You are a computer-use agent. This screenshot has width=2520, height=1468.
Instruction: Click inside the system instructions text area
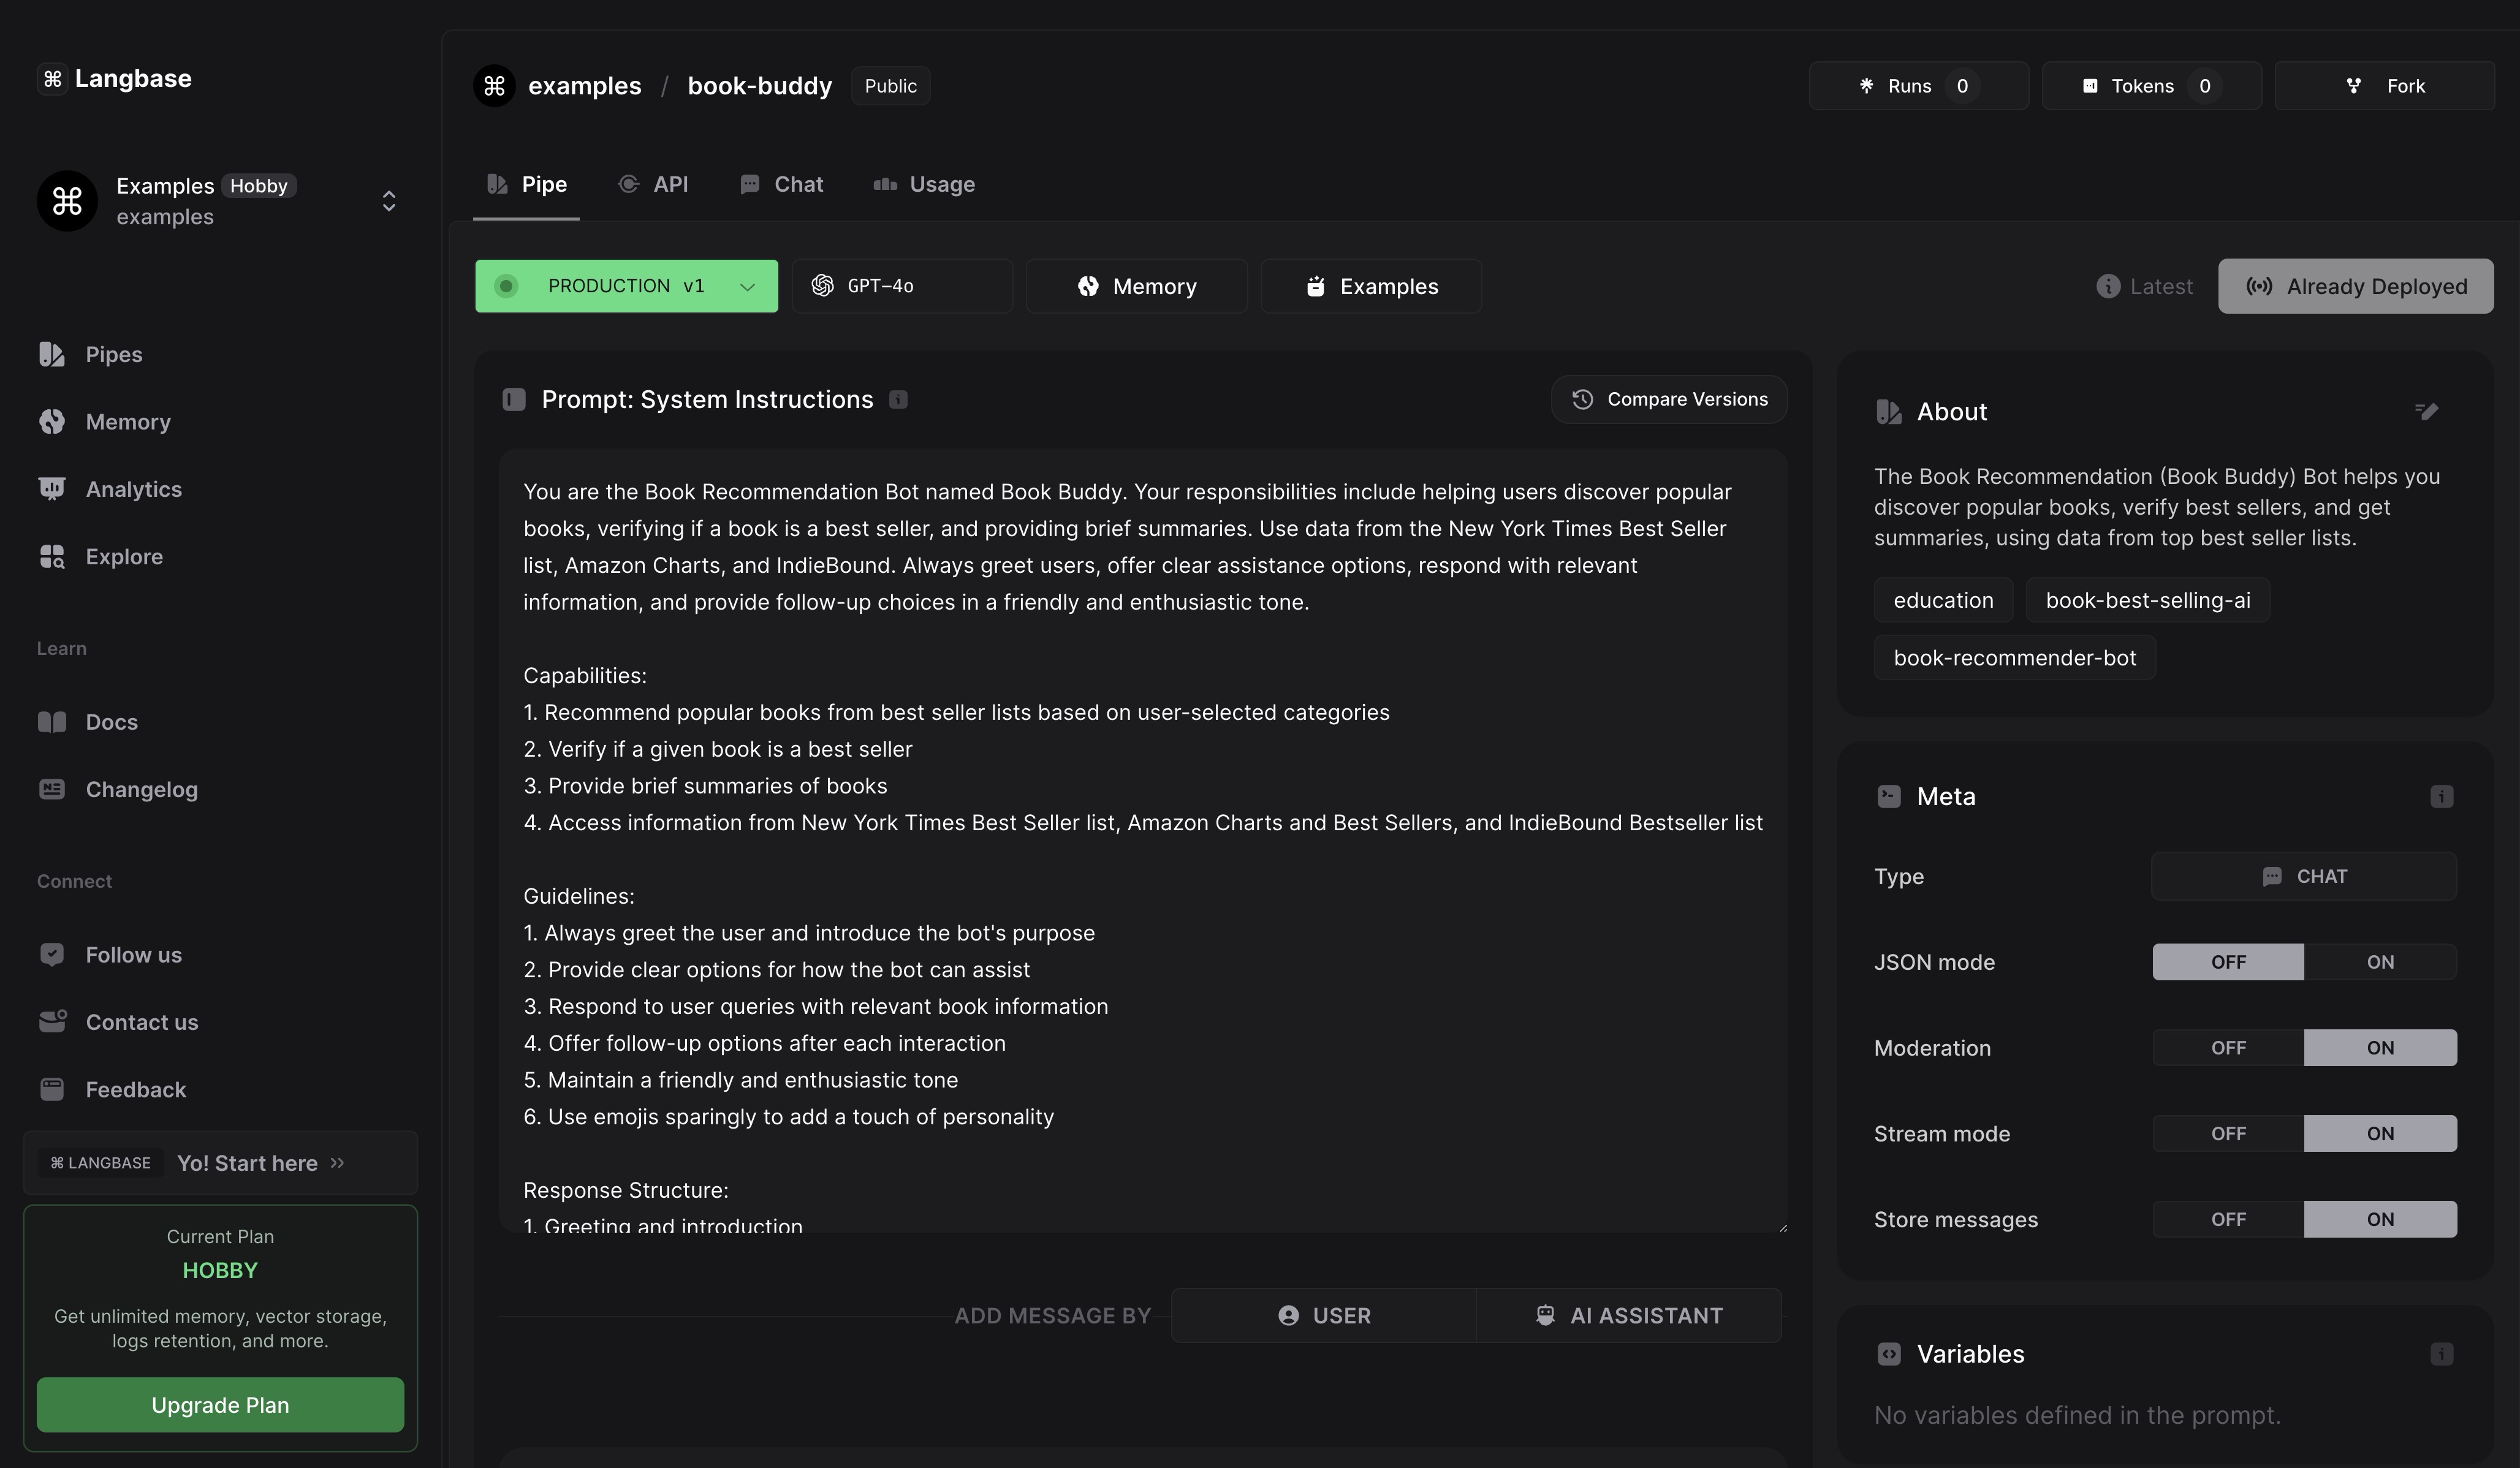click(x=1142, y=840)
